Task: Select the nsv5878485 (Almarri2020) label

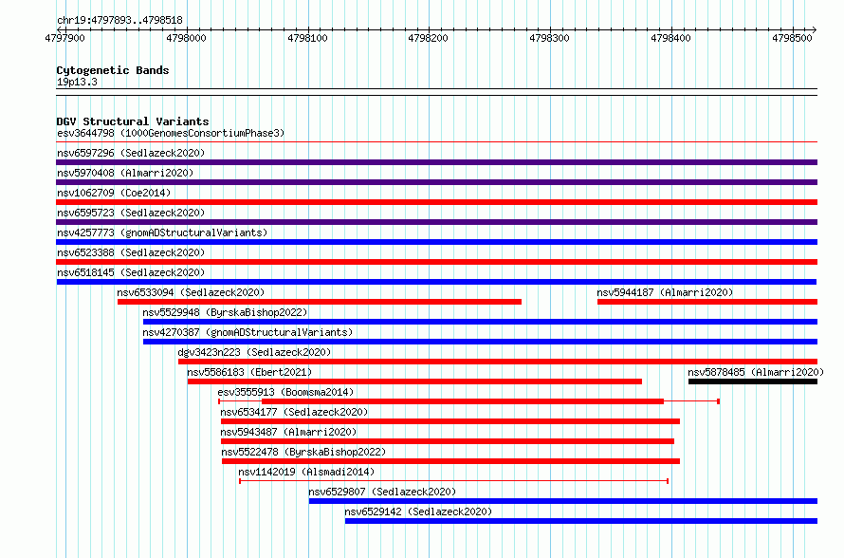Action: pyautogui.click(x=756, y=372)
